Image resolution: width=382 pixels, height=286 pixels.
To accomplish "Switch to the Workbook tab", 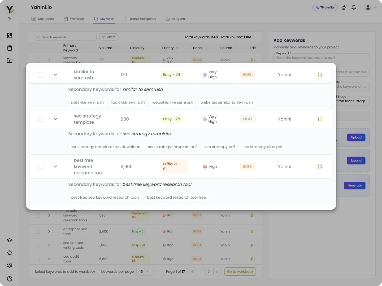I will [74, 19].
